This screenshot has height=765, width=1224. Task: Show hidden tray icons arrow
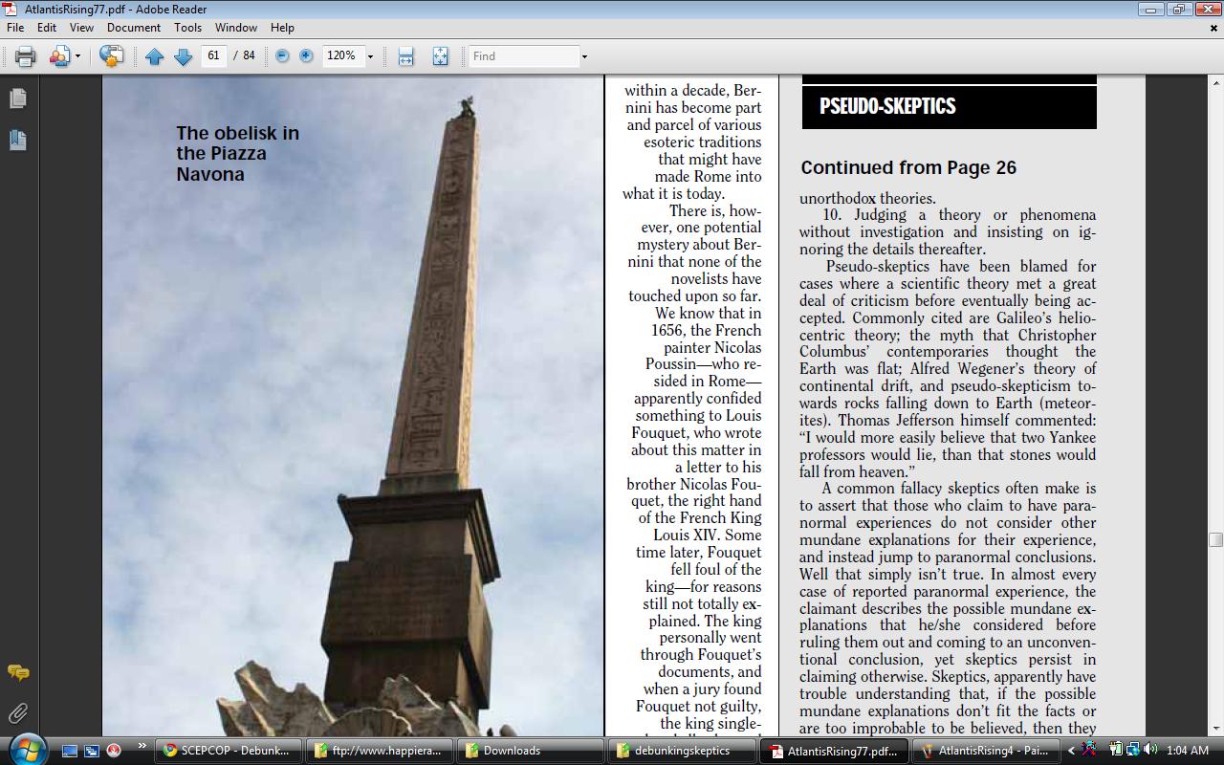coord(1072,751)
